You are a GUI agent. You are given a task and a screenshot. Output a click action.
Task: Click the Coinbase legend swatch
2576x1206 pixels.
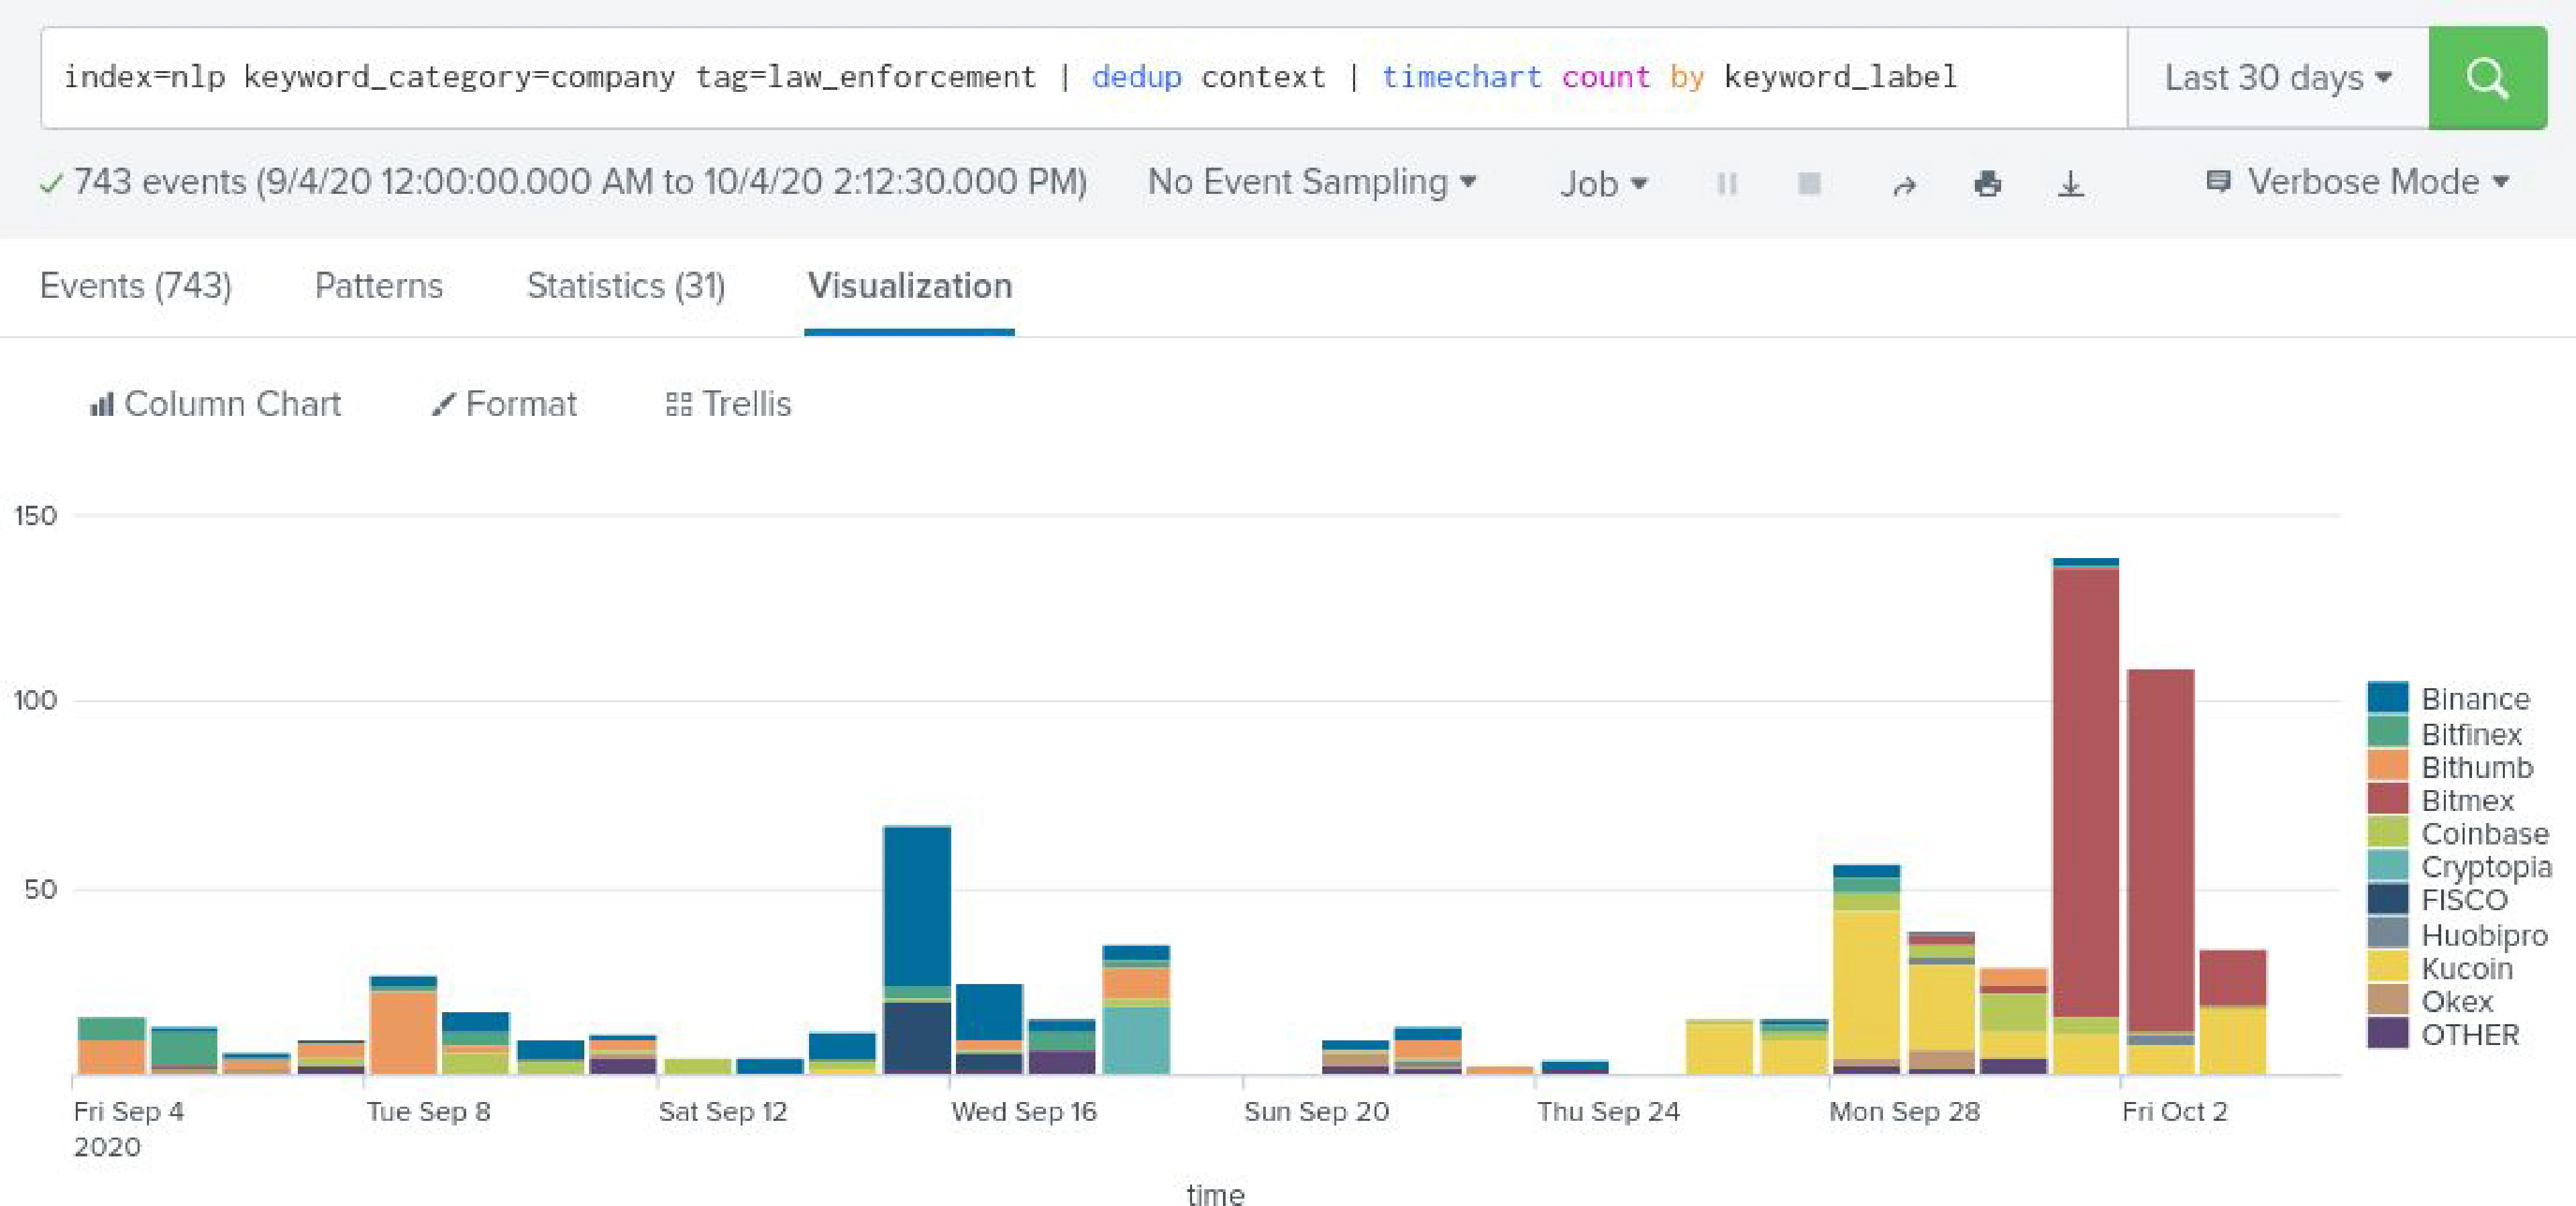(2387, 831)
